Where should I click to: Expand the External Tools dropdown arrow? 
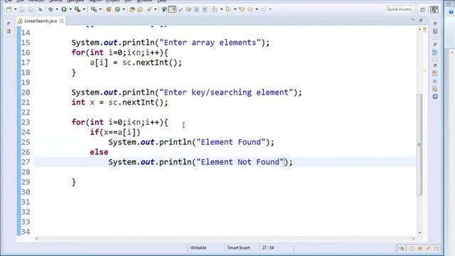[84, 9]
